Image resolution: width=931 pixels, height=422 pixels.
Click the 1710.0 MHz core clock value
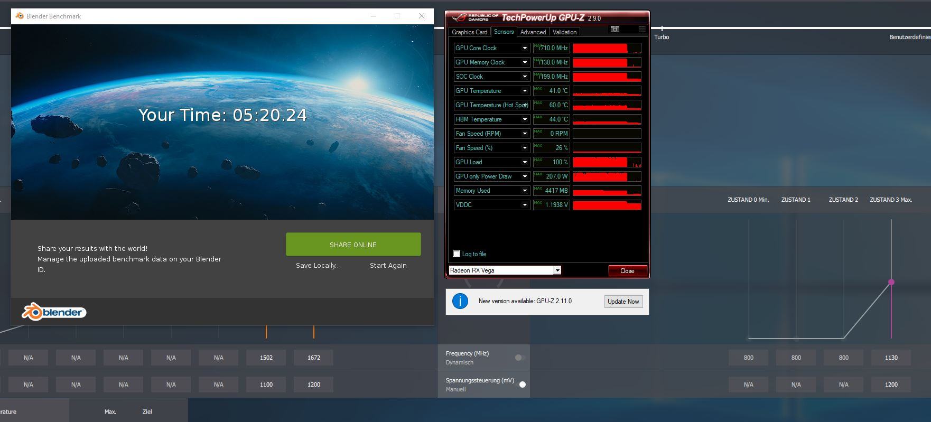point(552,48)
